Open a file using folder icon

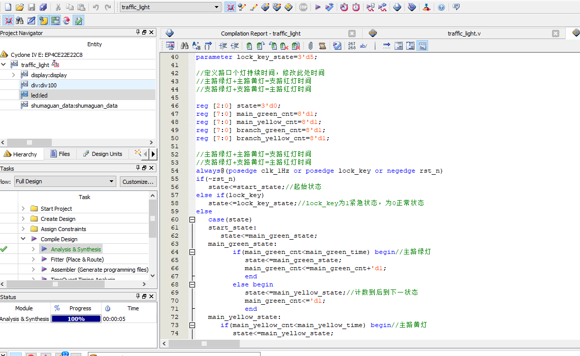point(20,7)
